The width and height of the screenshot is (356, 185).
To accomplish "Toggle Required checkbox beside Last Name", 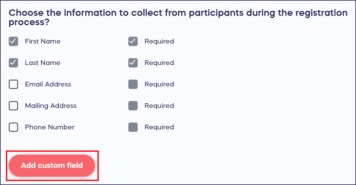I will point(133,63).
